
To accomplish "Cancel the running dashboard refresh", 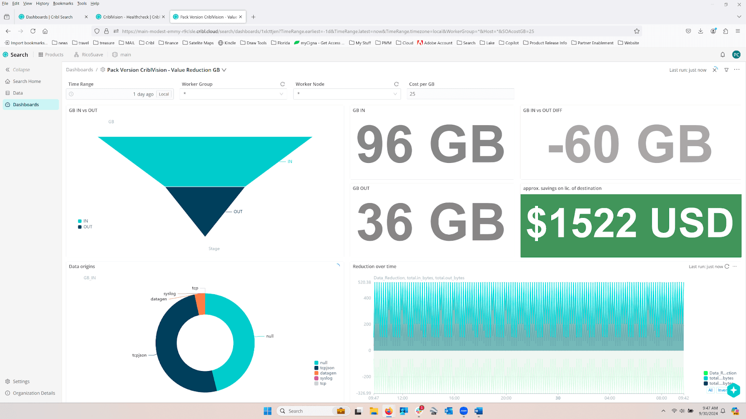I will pos(715,70).
